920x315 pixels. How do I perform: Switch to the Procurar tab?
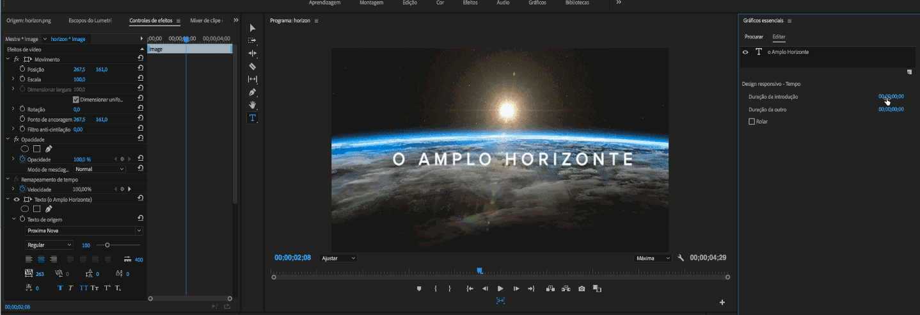754,37
